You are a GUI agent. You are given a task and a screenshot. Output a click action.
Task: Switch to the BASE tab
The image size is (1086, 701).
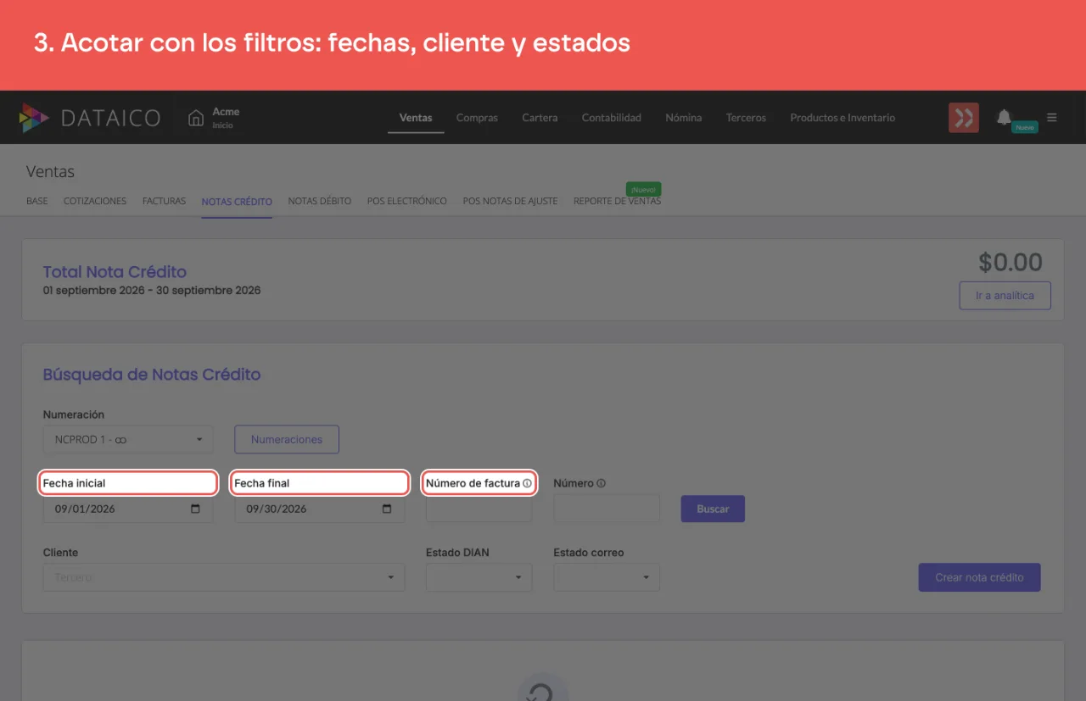point(37,202)
